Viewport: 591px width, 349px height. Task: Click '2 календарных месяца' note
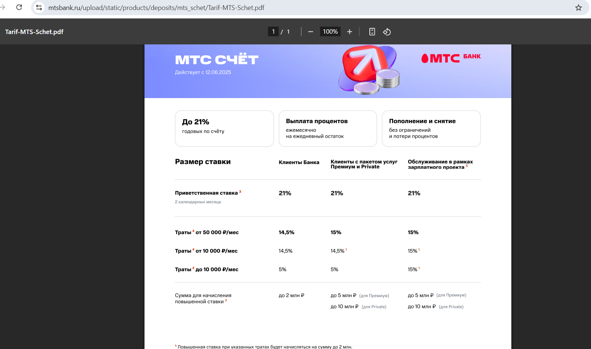coord(198,202)
